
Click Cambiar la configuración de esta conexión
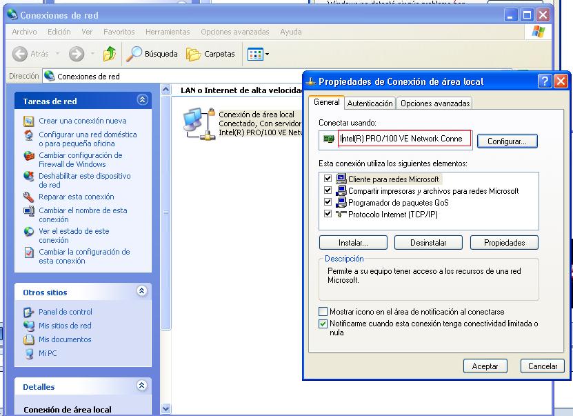(84, 256)
